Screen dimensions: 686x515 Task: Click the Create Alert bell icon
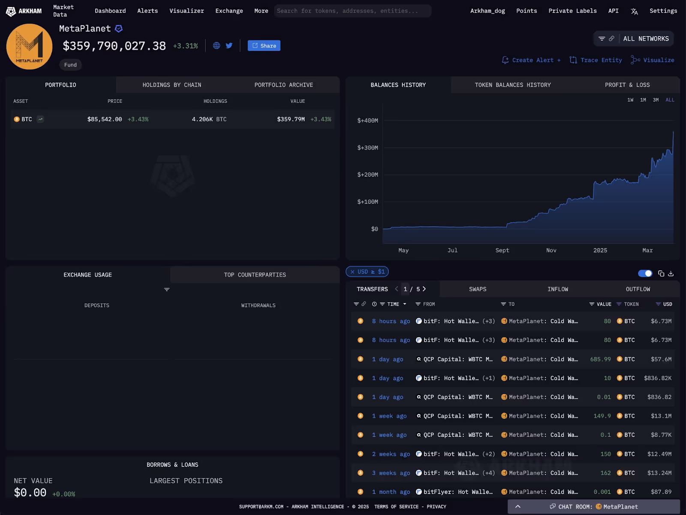click(505, 60)
